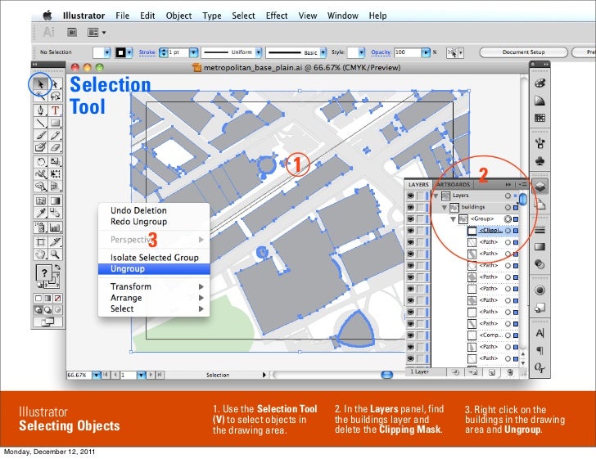Select the Pencil tool

(x=55, y=135)
